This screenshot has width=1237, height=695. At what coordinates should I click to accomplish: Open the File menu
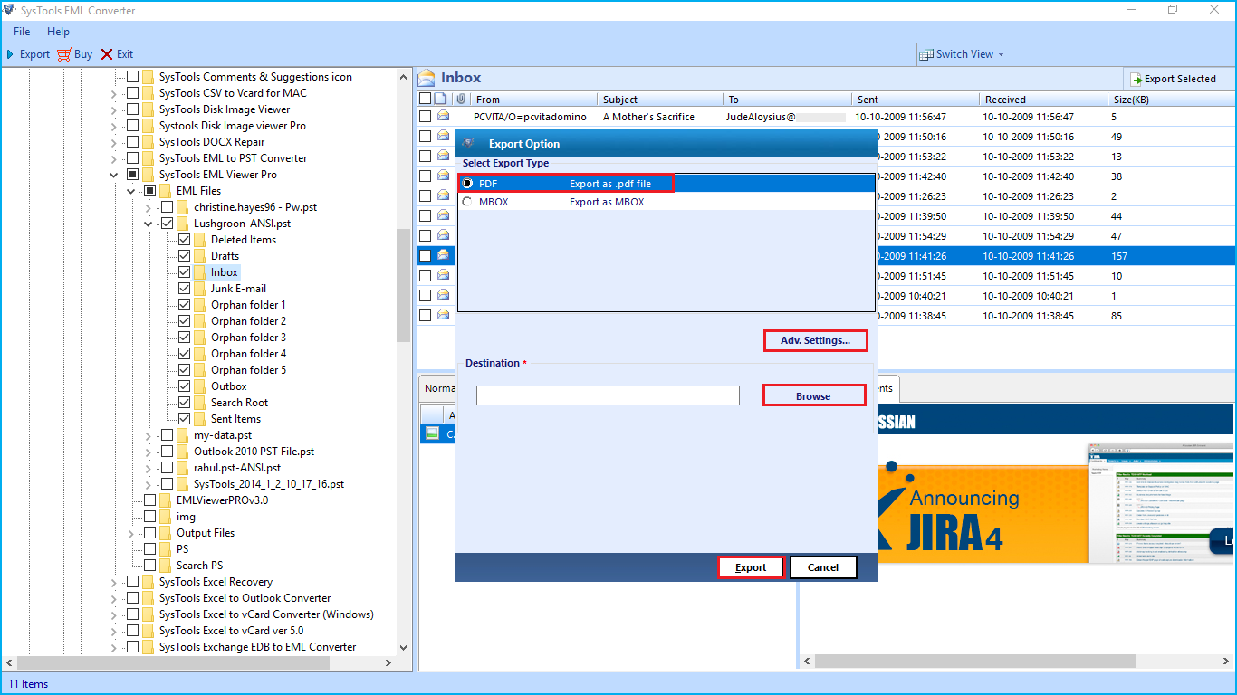[x=22, y=32]
